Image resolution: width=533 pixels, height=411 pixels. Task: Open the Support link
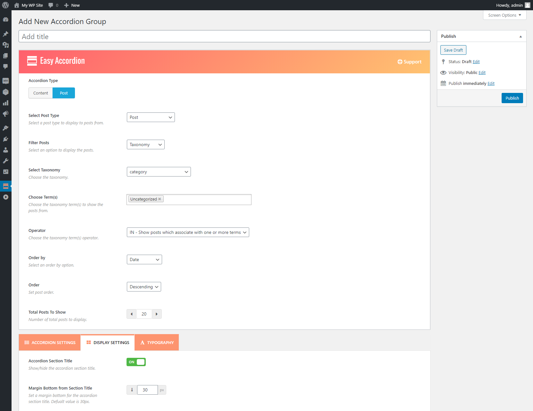(x=409, y=62)
